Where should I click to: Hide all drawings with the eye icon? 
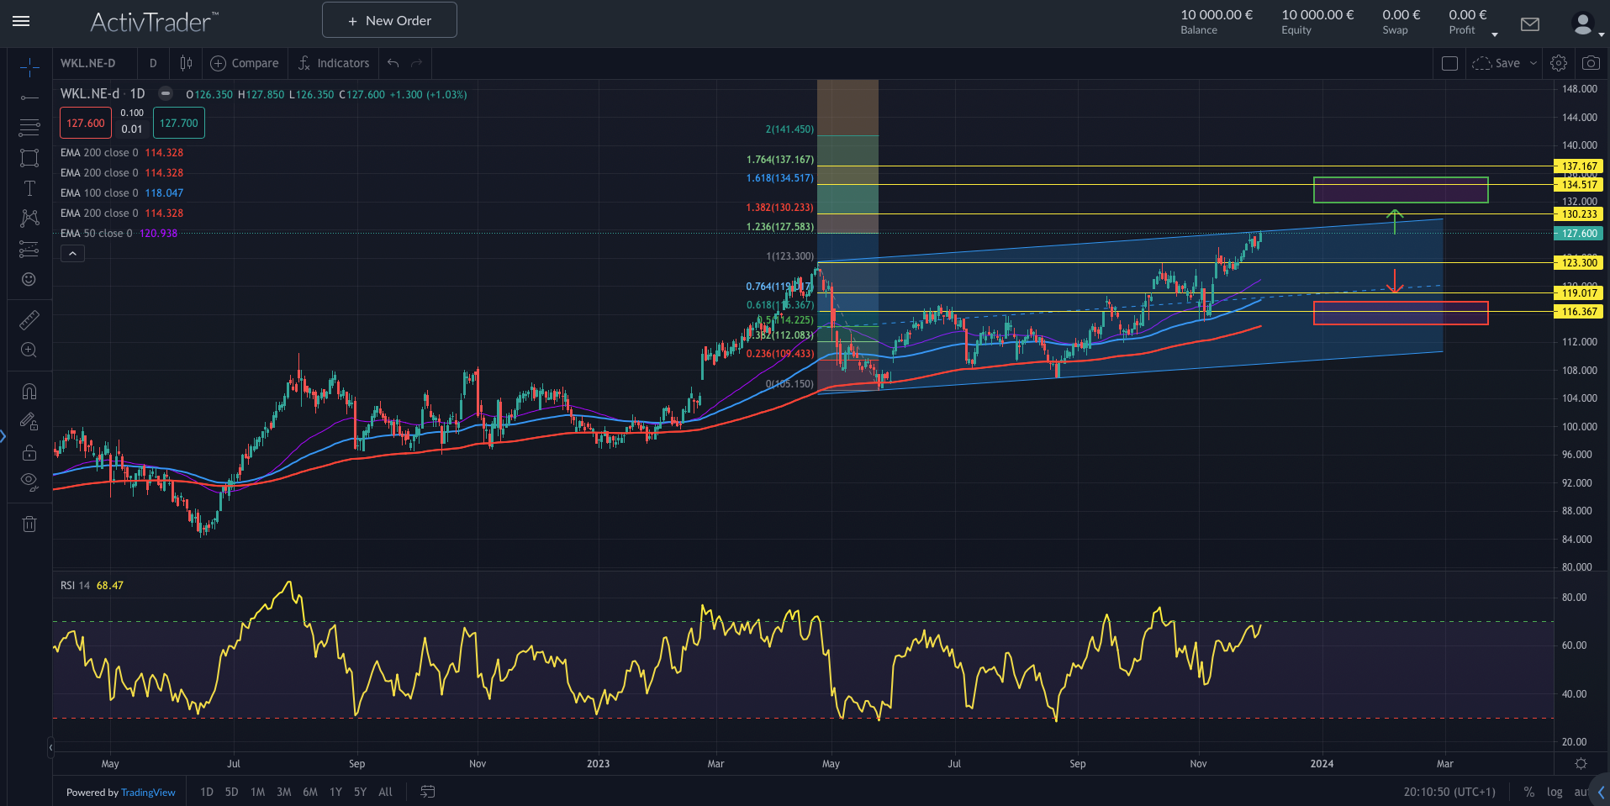(29, 482)
